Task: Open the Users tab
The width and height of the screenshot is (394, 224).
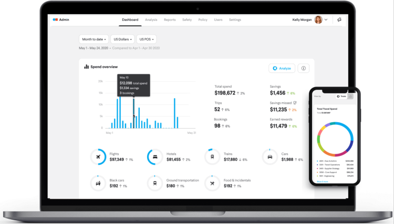Action: click(x=218, y=19)
